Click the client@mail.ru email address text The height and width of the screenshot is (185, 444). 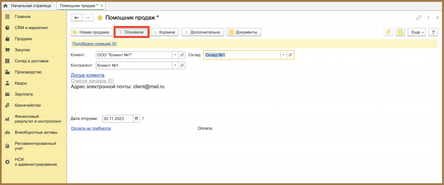(x=149, y=87)
